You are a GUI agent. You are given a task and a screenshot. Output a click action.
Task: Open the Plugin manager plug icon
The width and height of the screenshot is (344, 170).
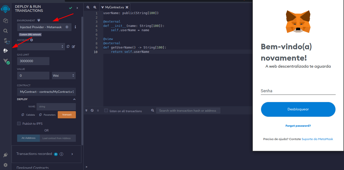6,155
